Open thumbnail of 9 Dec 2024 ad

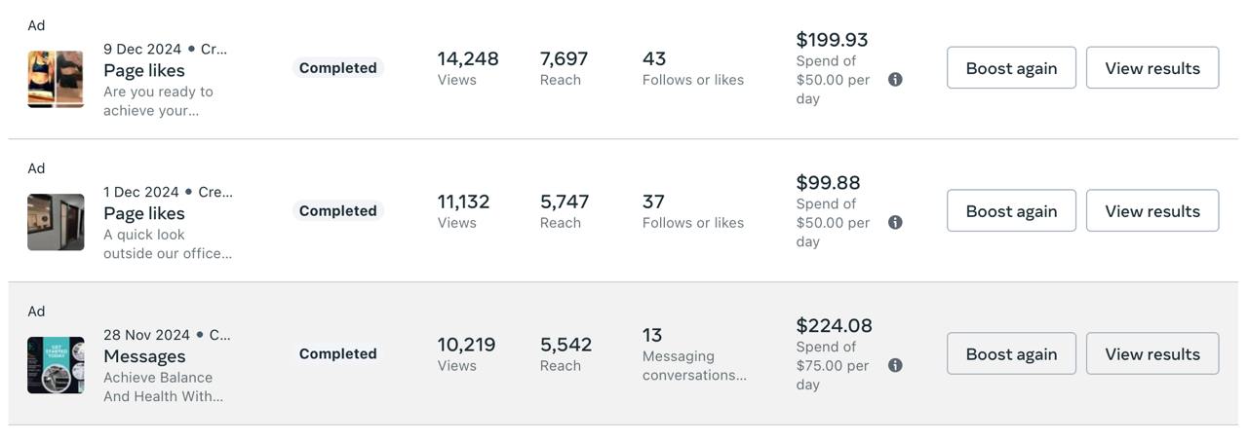point(56,79)
